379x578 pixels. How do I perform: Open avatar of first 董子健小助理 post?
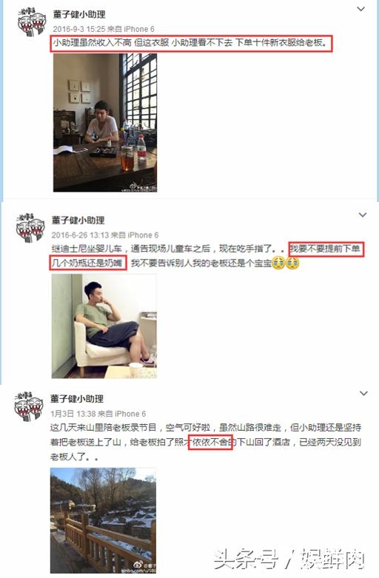coord(32,21)
